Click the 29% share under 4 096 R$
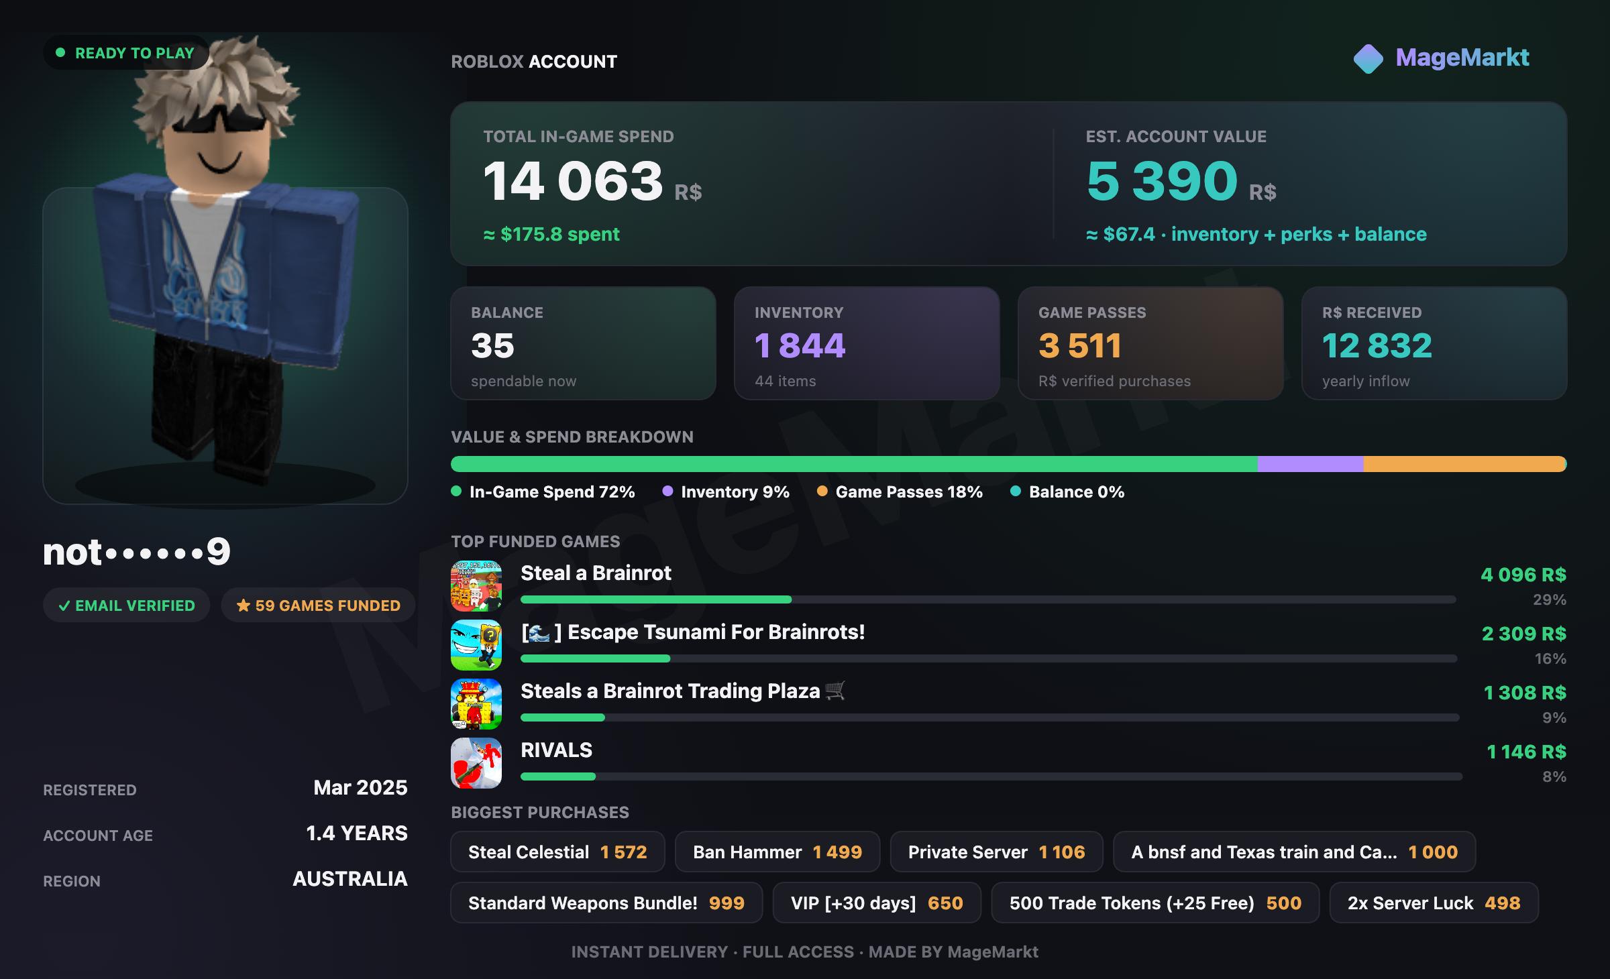 click(x=1550, y=599)
